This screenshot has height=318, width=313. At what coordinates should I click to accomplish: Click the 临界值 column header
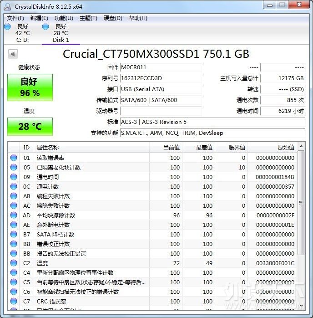(x=231, y=148)
